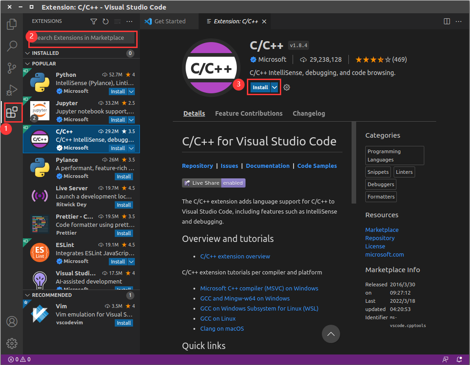Install the Prettier extension

(x=124, y=233)
